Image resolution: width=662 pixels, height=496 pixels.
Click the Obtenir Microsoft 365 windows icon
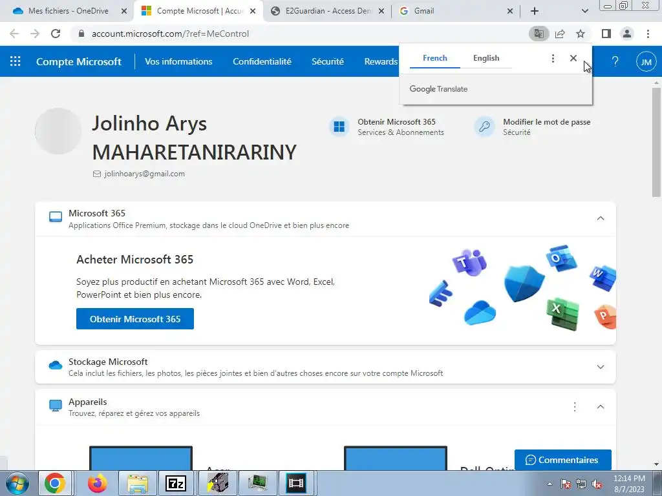pos(339,127)
